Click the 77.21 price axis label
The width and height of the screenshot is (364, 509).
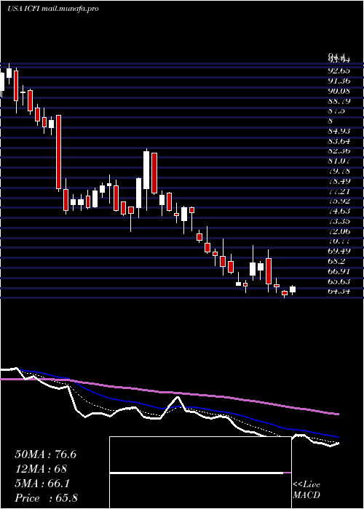(339, 191)
